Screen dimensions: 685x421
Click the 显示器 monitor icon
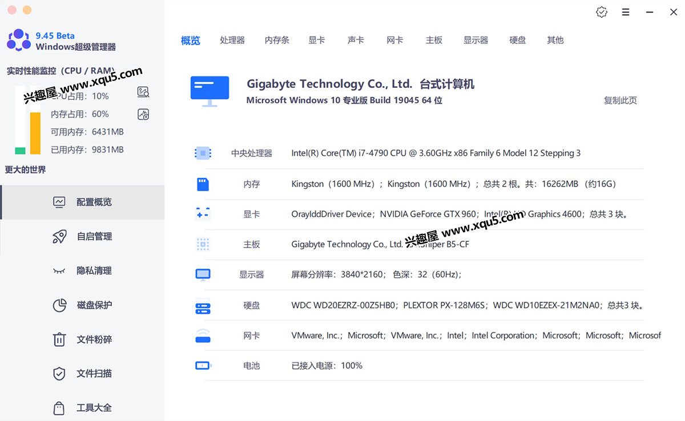click(x=203, y=274)
